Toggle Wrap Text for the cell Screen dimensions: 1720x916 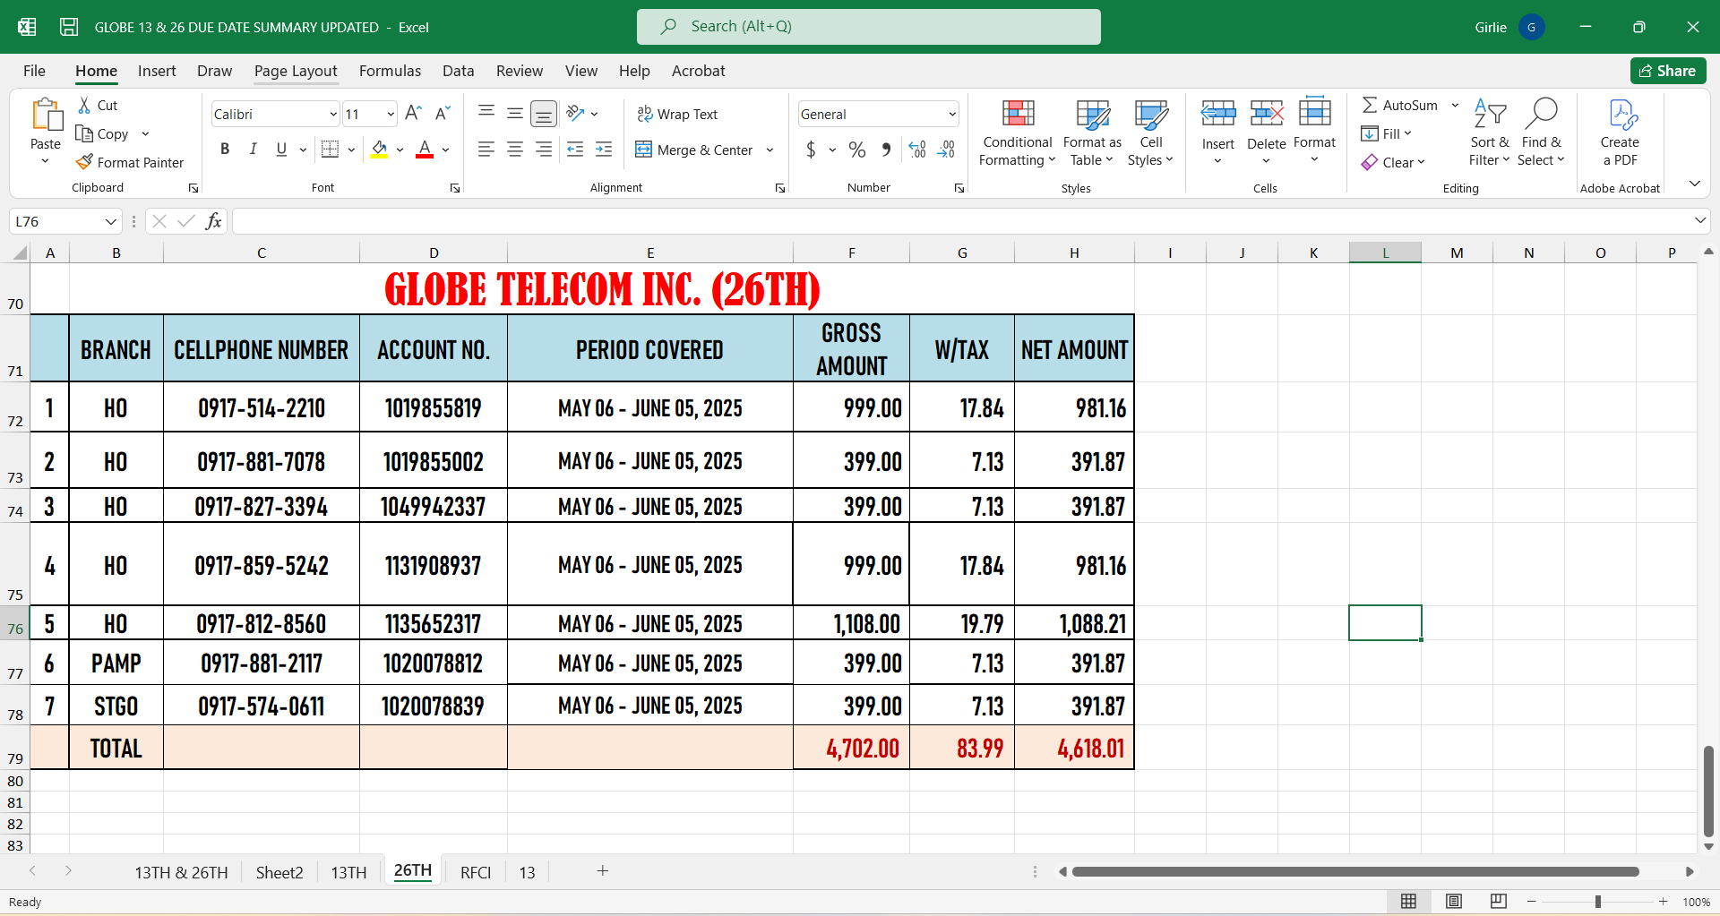point(677,114)
